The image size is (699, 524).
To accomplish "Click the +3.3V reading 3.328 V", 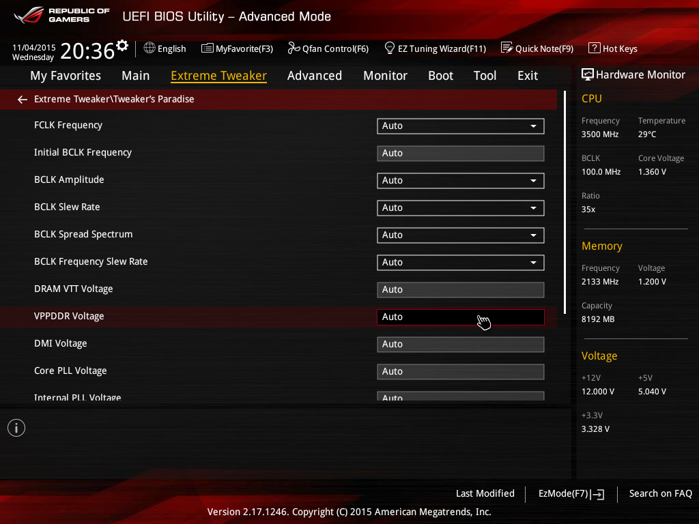I will tap(595, 428).
